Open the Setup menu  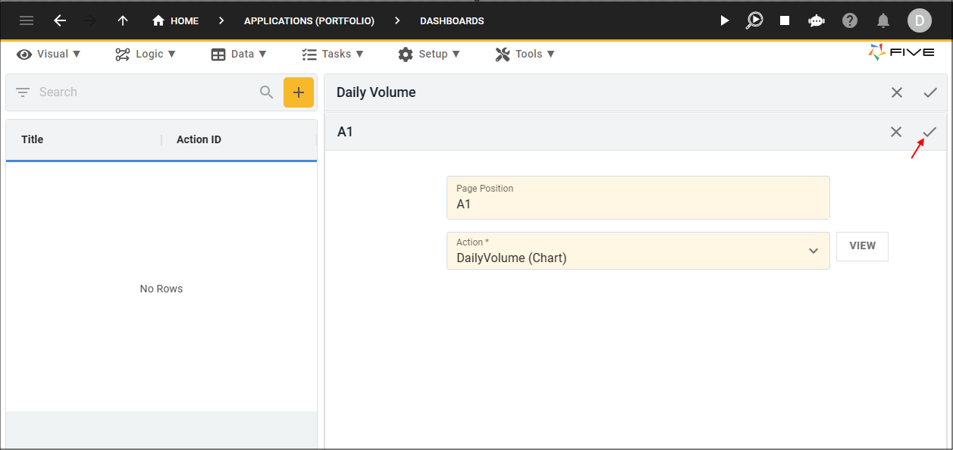429,54
